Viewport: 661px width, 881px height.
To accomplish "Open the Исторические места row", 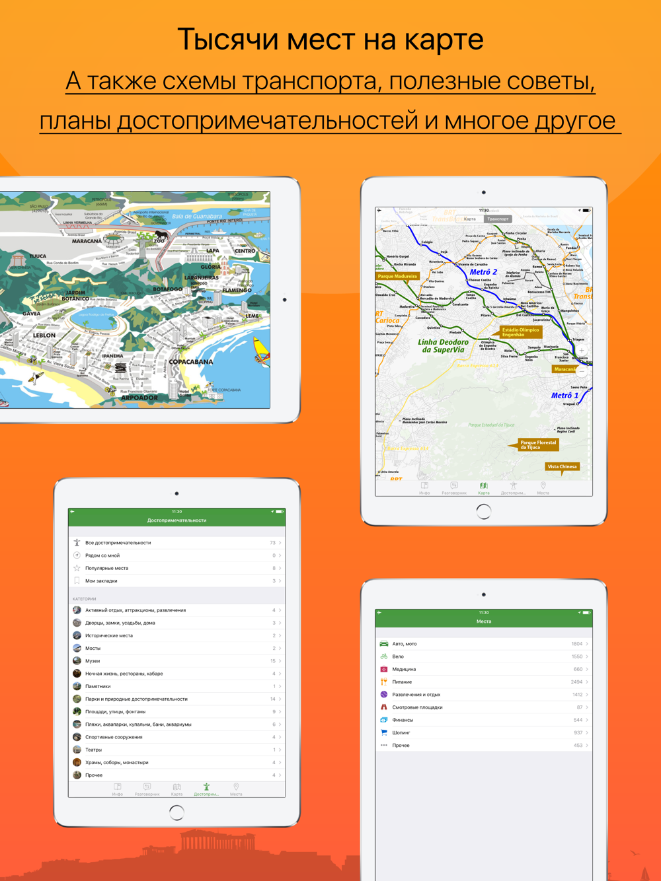I will pos(176,636).
